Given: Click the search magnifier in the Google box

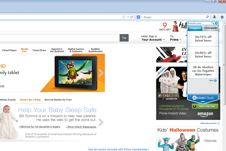Looking at the screenshot, I should click(x=207, y=17).
